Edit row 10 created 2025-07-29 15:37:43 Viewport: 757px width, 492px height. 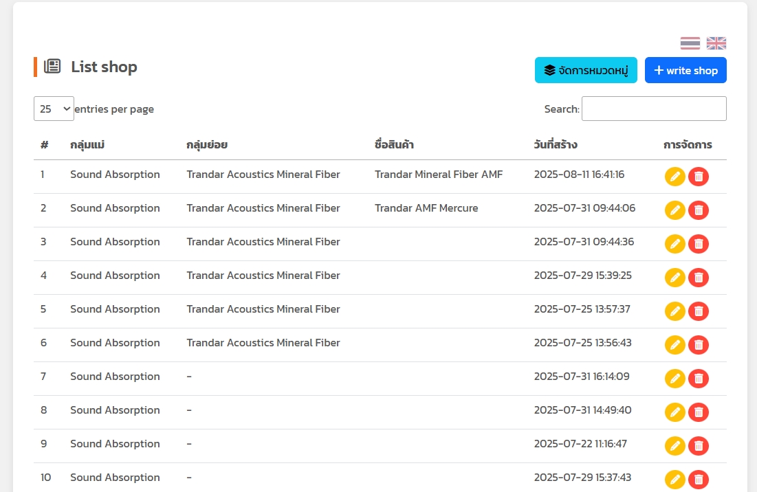tap(675, 480)
